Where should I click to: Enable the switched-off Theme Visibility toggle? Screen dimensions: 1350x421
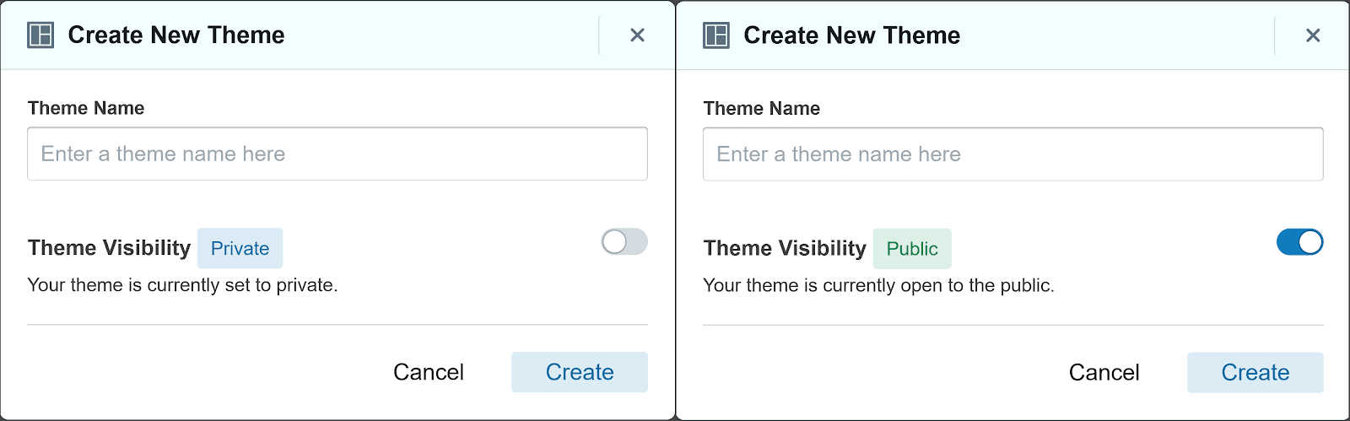624,242
